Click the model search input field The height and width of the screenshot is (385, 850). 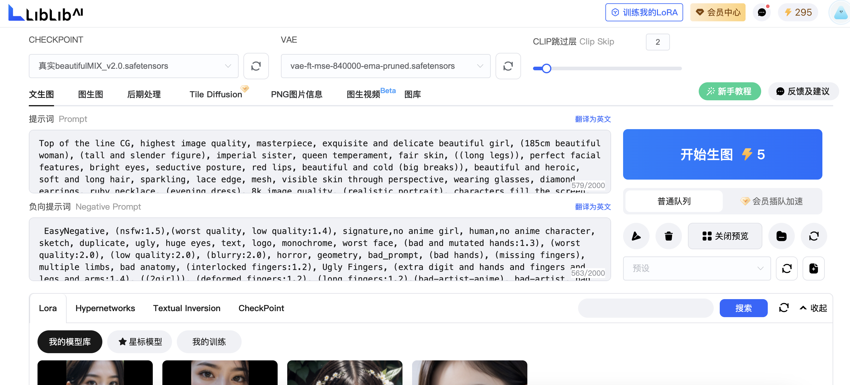click(645, 308)
